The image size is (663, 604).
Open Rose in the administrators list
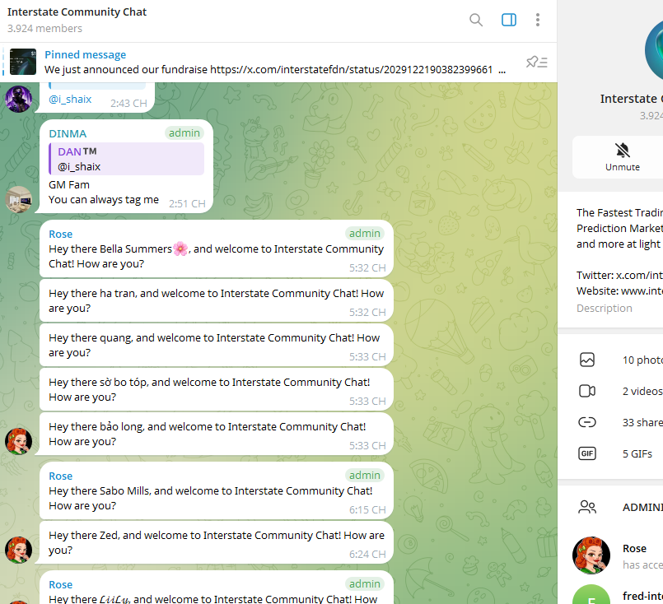[x=618, y=555]
